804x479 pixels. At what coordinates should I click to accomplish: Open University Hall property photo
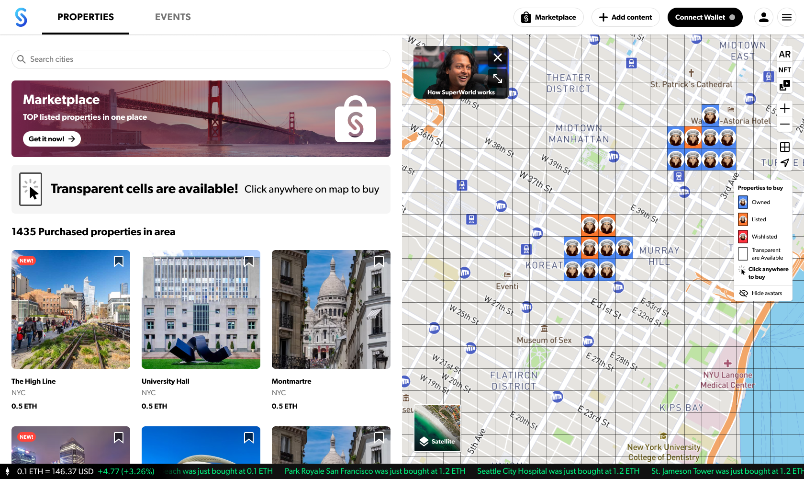click(201, 309)
